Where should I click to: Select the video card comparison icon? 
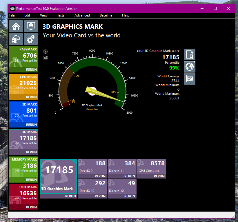pos(189,79)
